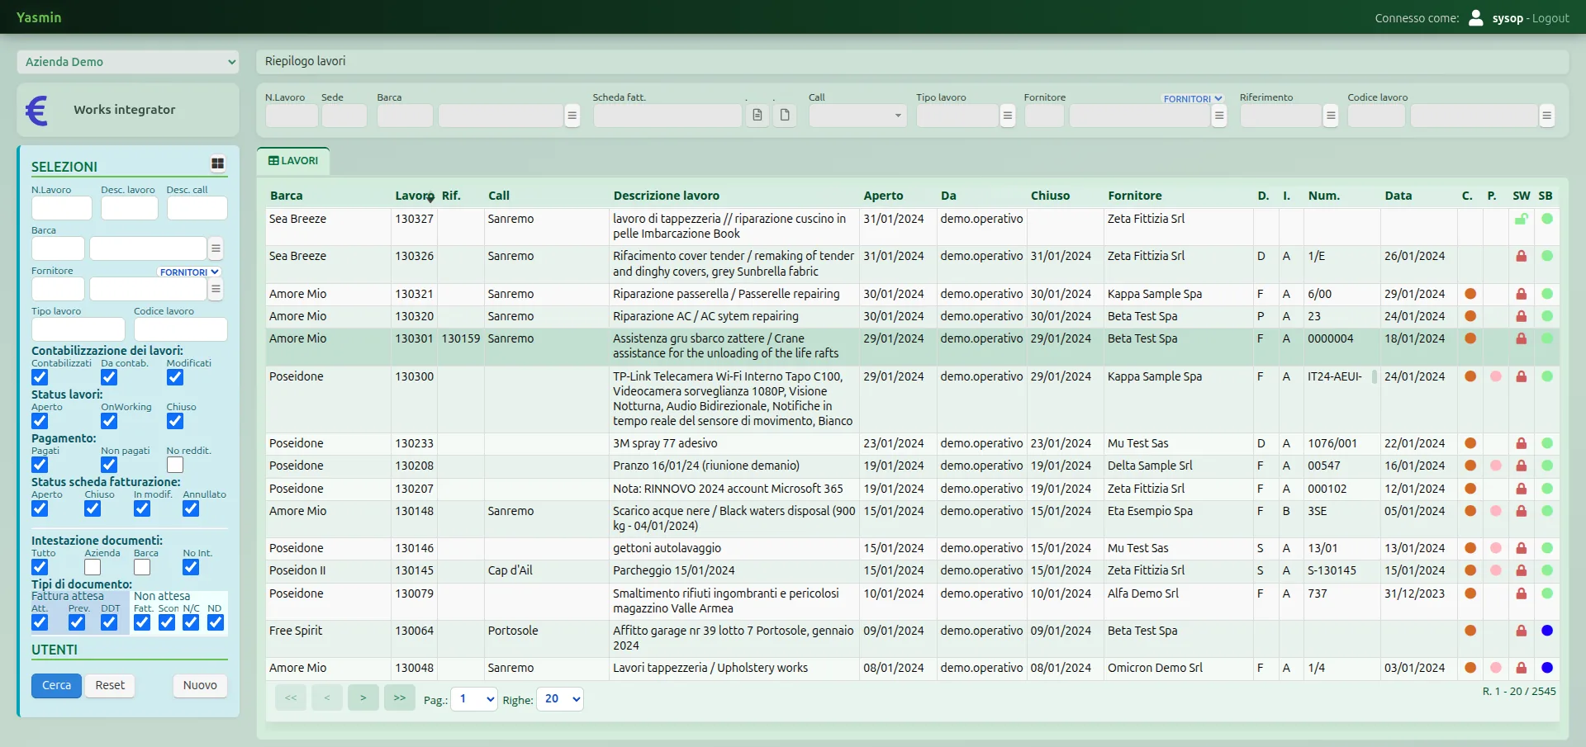Viewport: 1586px width, 747px height.
Task: Click the grid layout icon beside SELEZIONI
Action: (x=217, y=163)
